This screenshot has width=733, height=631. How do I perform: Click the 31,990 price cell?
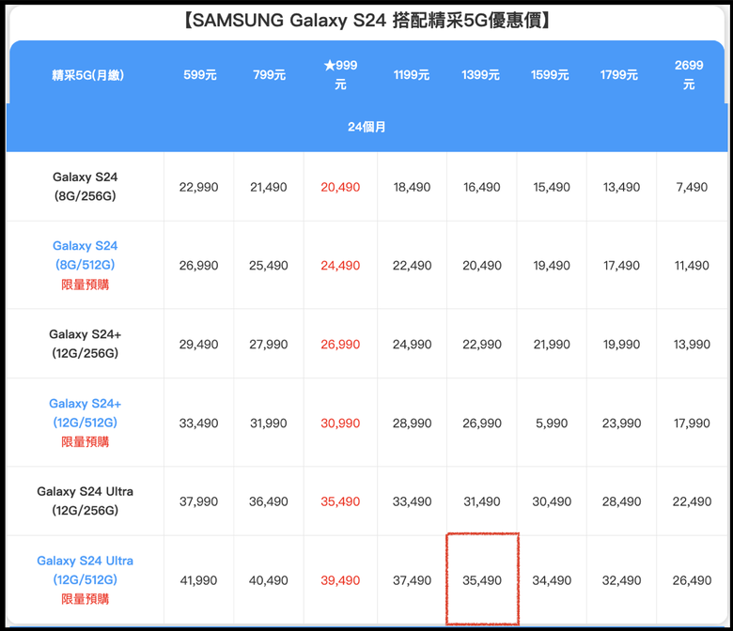point(269,423)
